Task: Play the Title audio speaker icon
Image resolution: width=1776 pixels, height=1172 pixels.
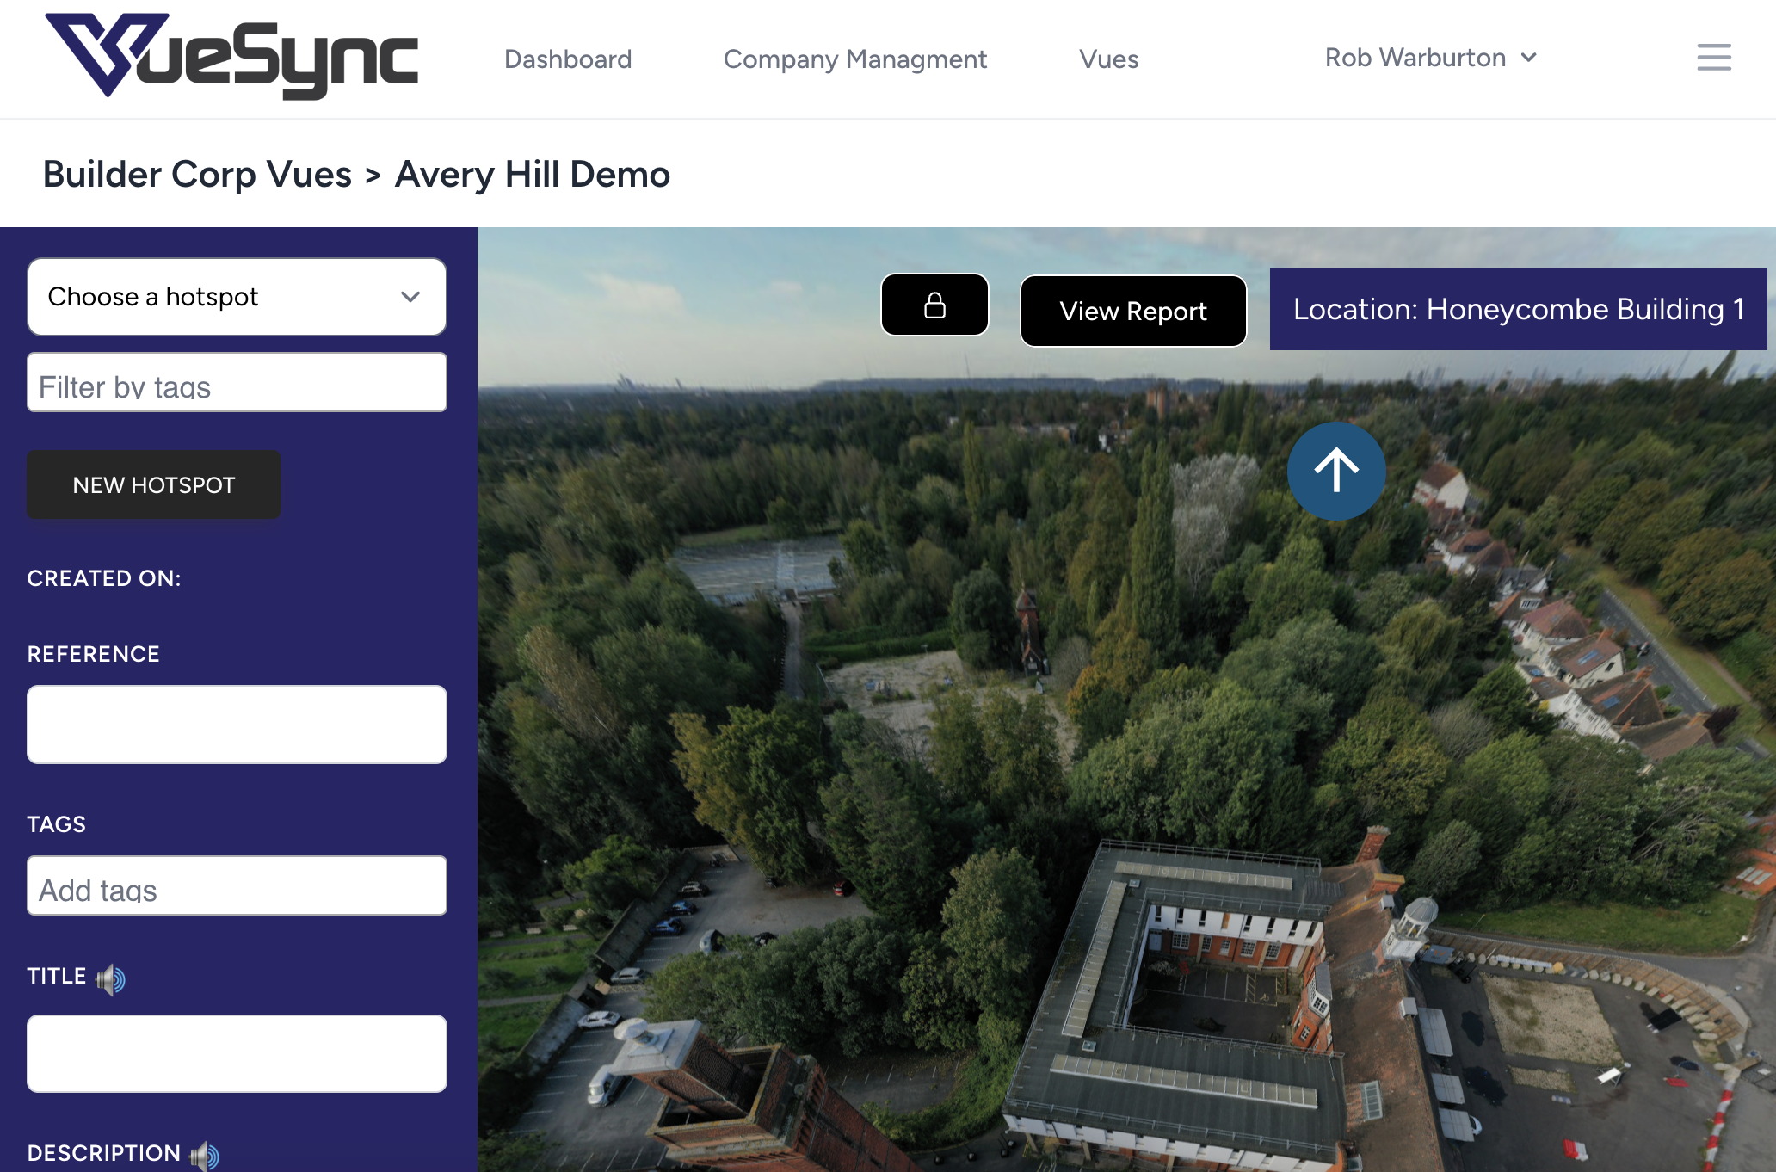Action: (x=111, y=978)
